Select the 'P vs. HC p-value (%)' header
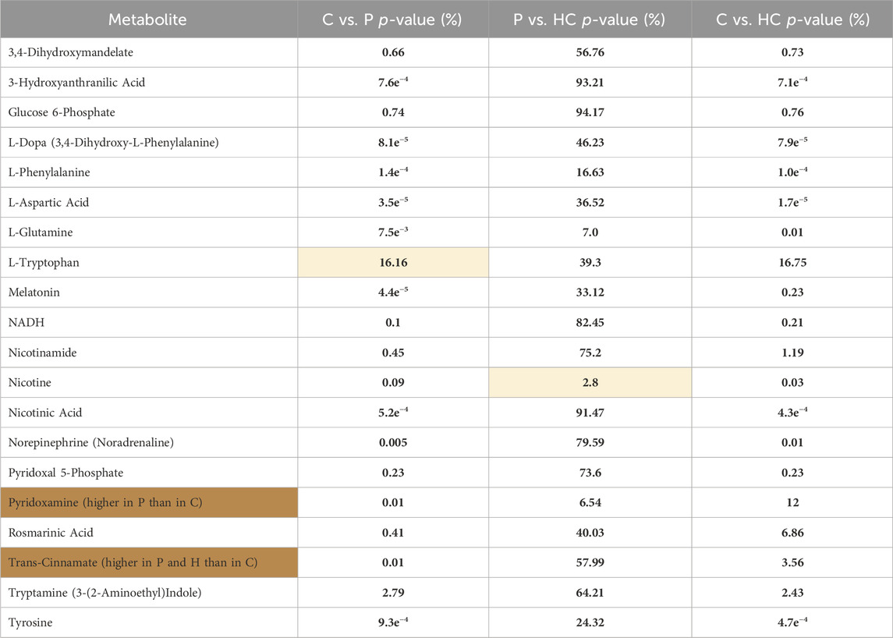The width and height of the screenshot is (893, 638). tap(590, 19)
